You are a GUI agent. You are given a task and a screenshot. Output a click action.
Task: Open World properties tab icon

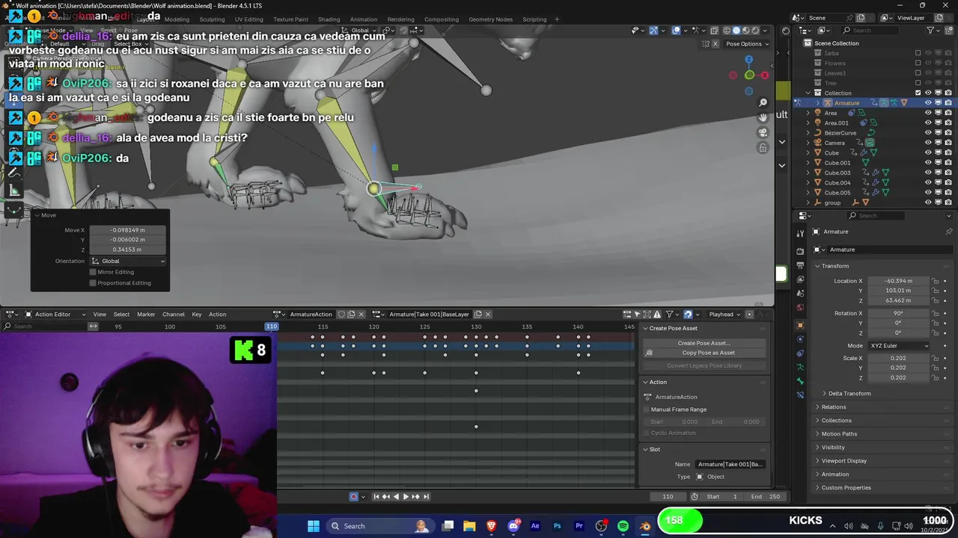pos(800,307)
